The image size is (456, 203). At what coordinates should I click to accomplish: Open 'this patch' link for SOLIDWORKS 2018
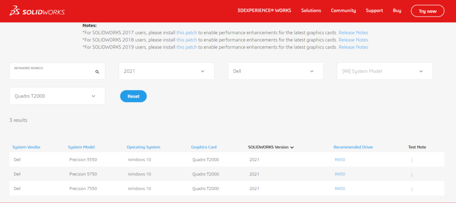187,40
